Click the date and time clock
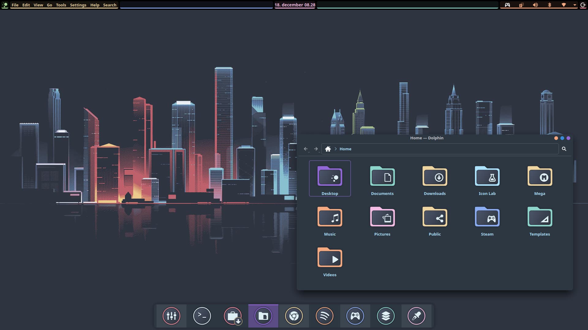Image resolution: width=588 pixels, height=330 pixels. [295, 5]
